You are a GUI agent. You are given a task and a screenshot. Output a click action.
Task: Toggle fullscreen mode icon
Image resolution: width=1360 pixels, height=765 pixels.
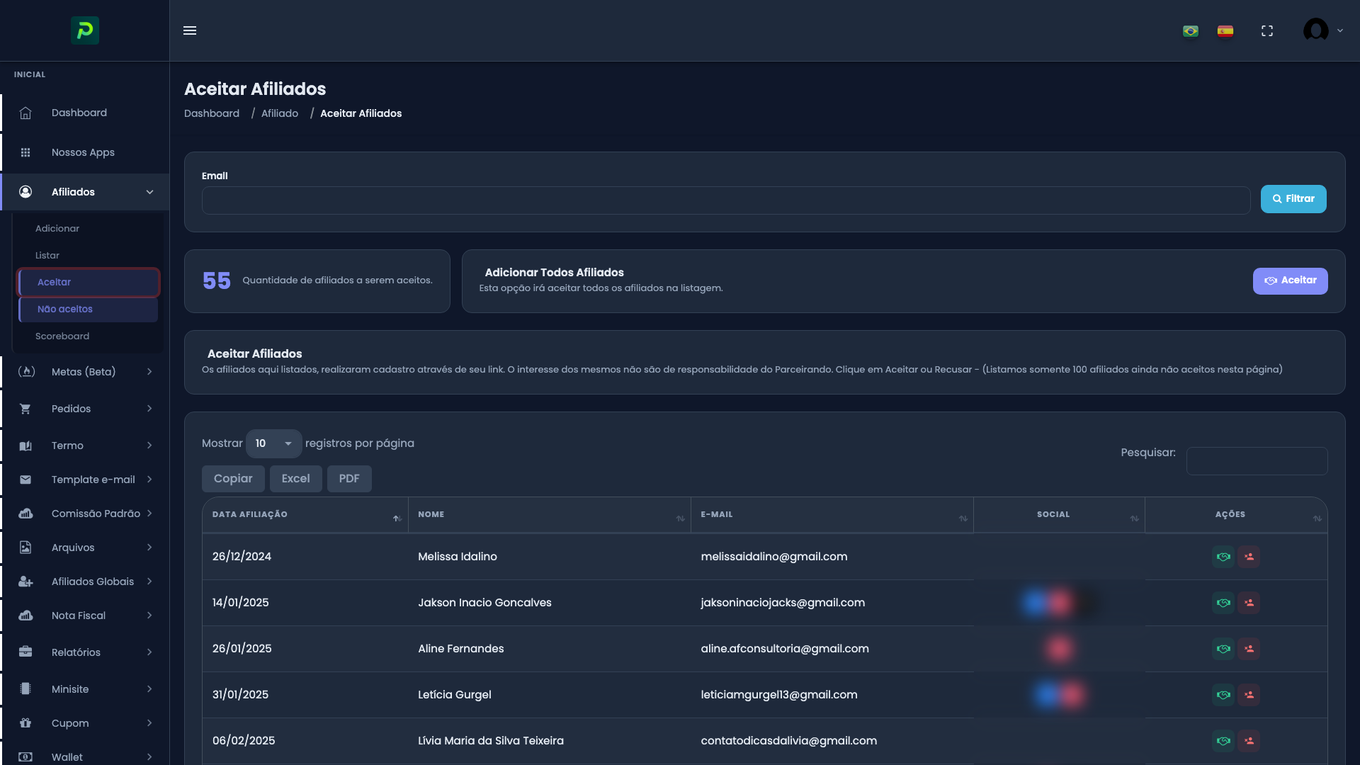tap(1267, 31)
